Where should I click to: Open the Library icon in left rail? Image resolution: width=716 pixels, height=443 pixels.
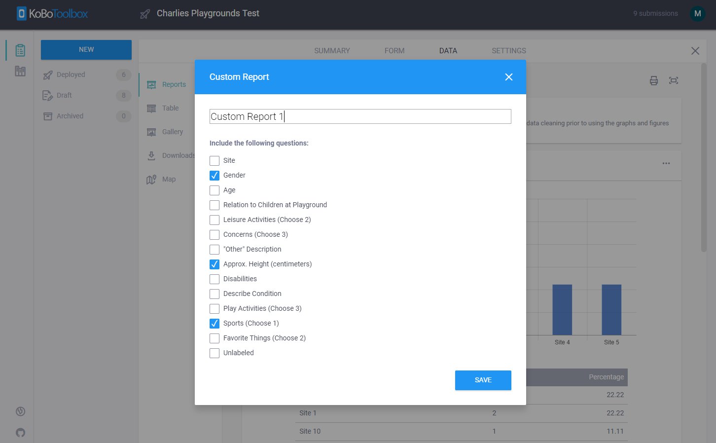coord(20,72)
